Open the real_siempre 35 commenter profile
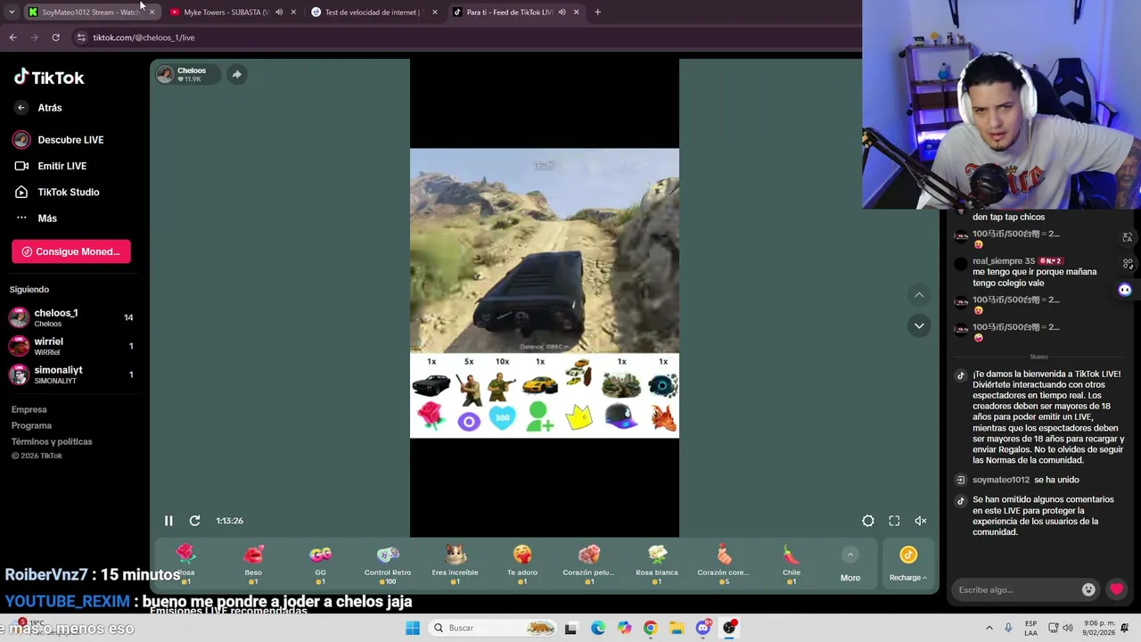This screenshot has width=1141, height=642. [1004, 261]
